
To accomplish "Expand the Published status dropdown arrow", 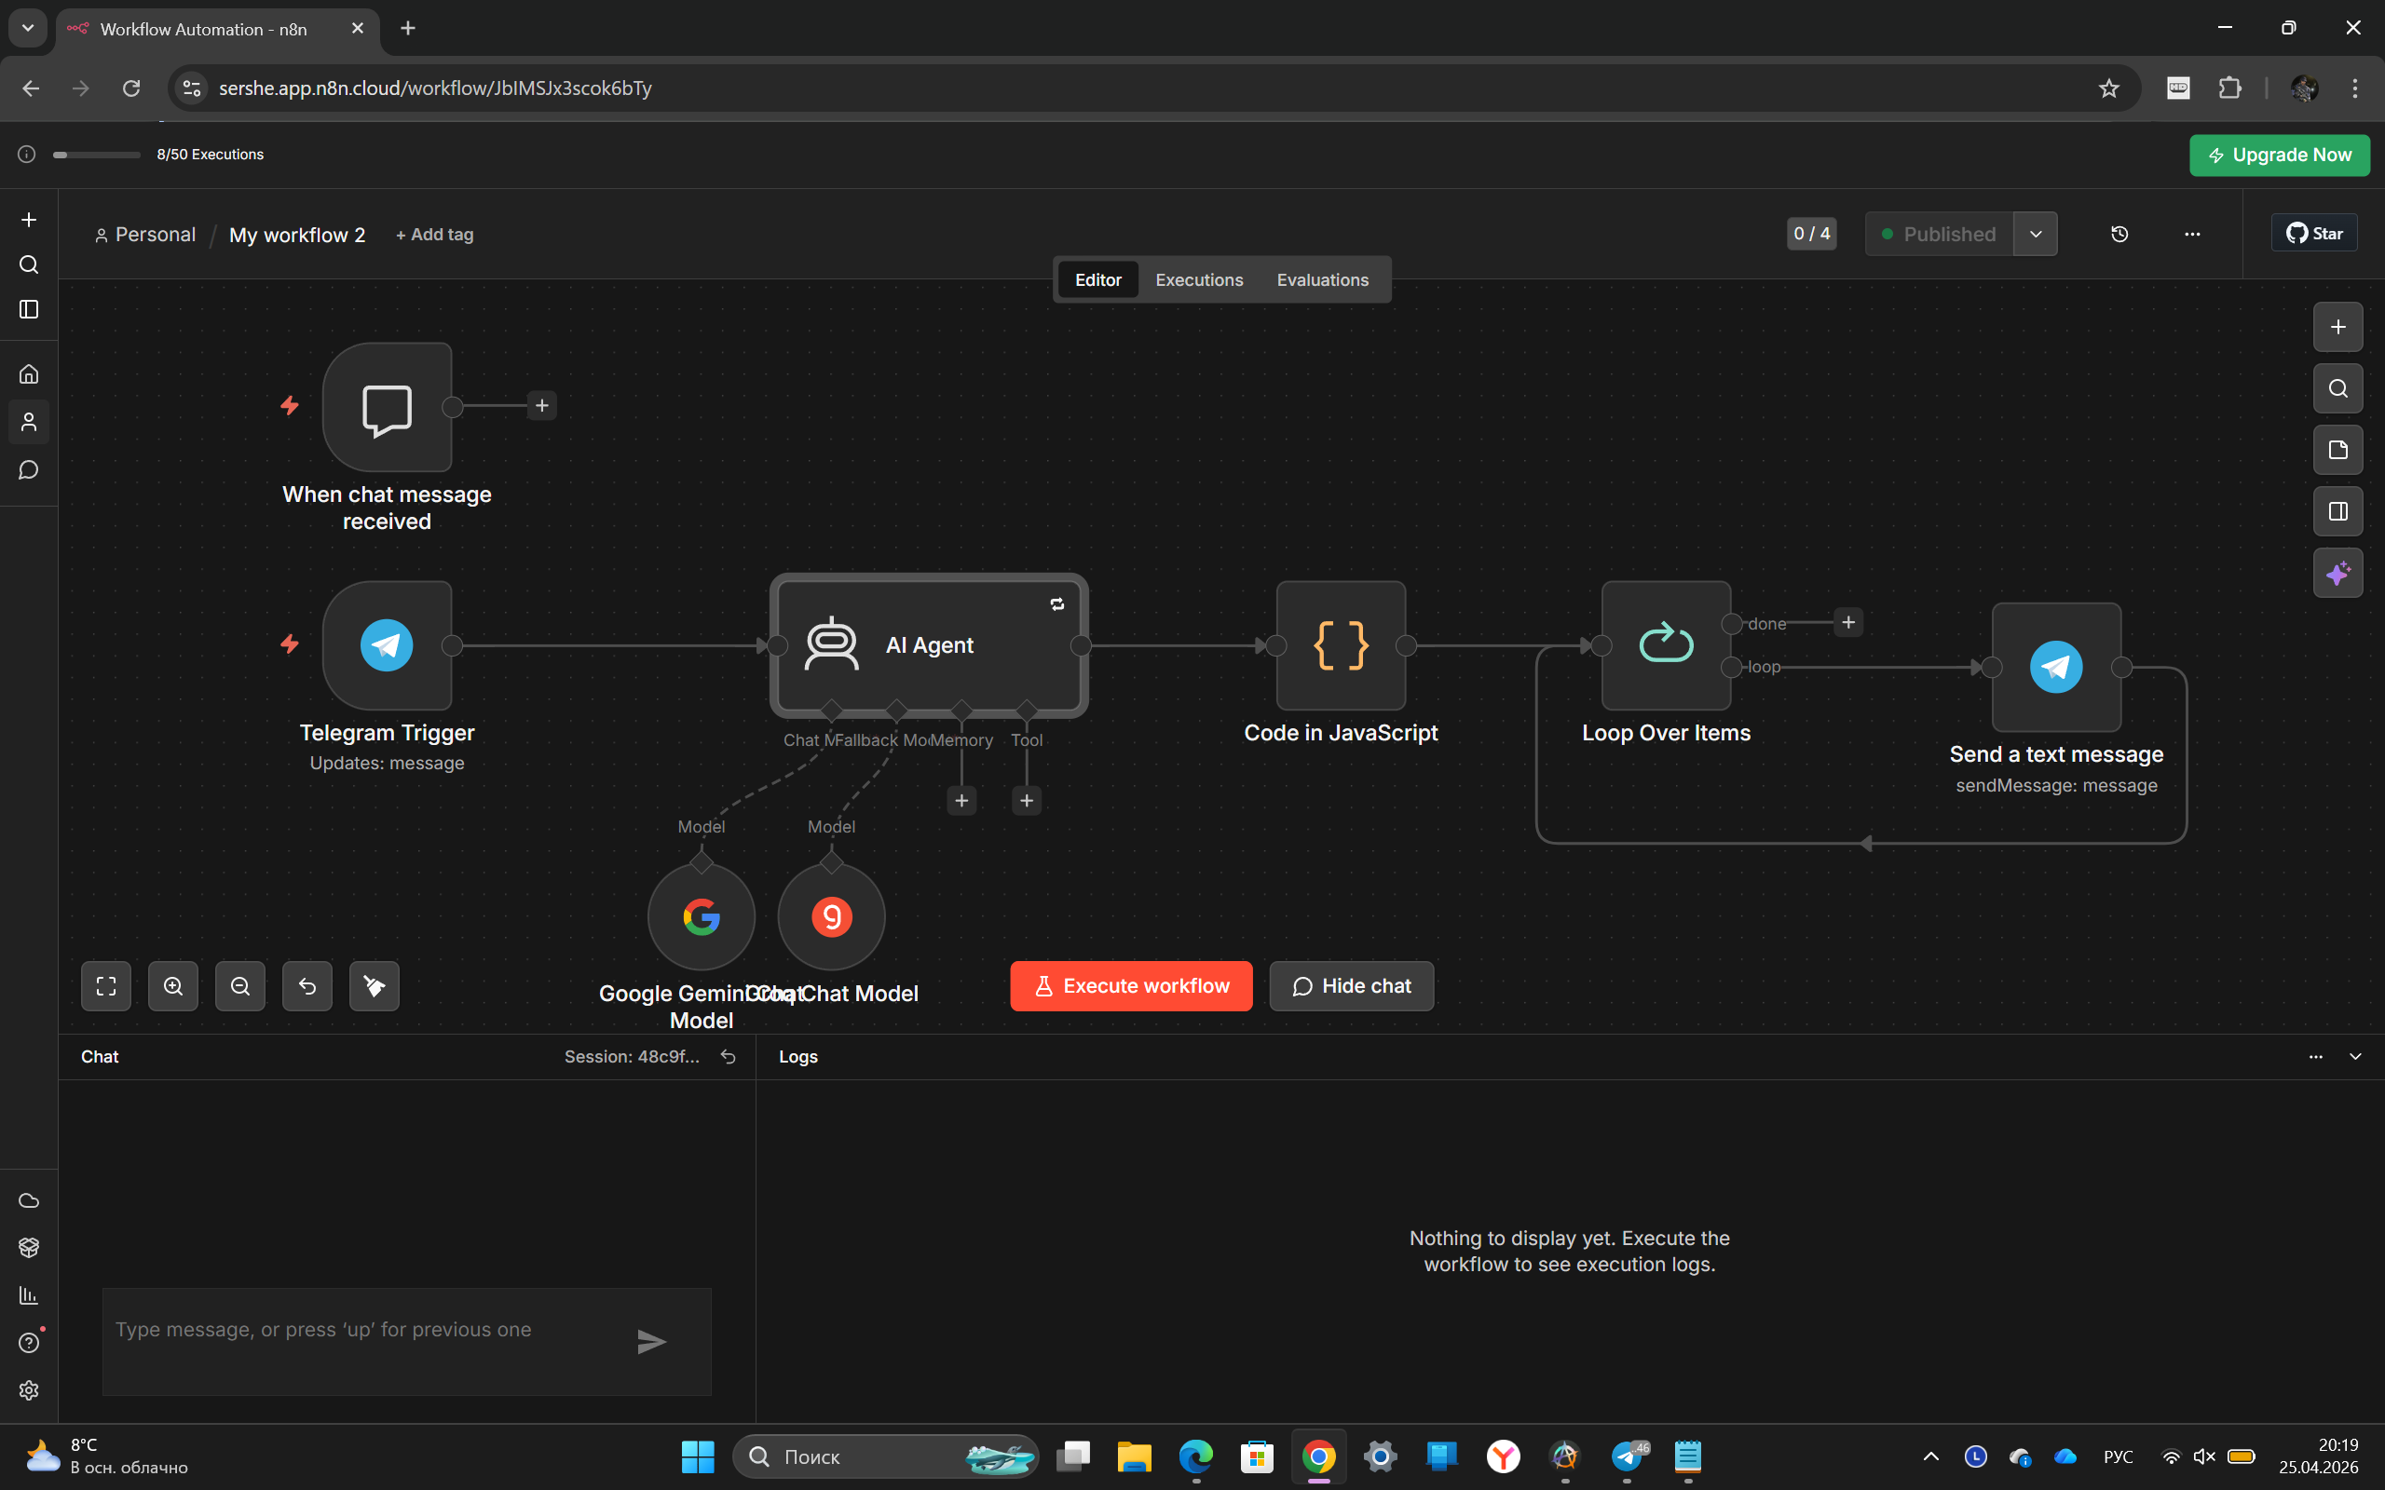I will (x=2035, y=235).
